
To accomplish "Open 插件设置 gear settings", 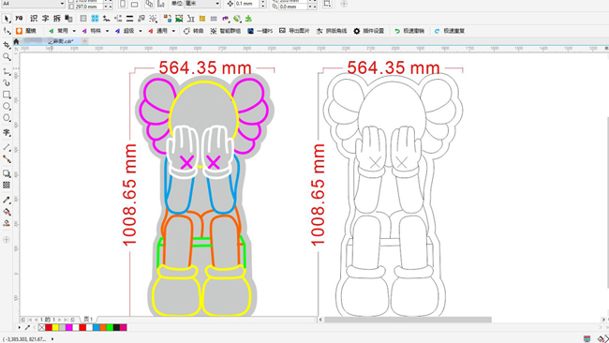I will pyautogui.click(x=368, y=31).
